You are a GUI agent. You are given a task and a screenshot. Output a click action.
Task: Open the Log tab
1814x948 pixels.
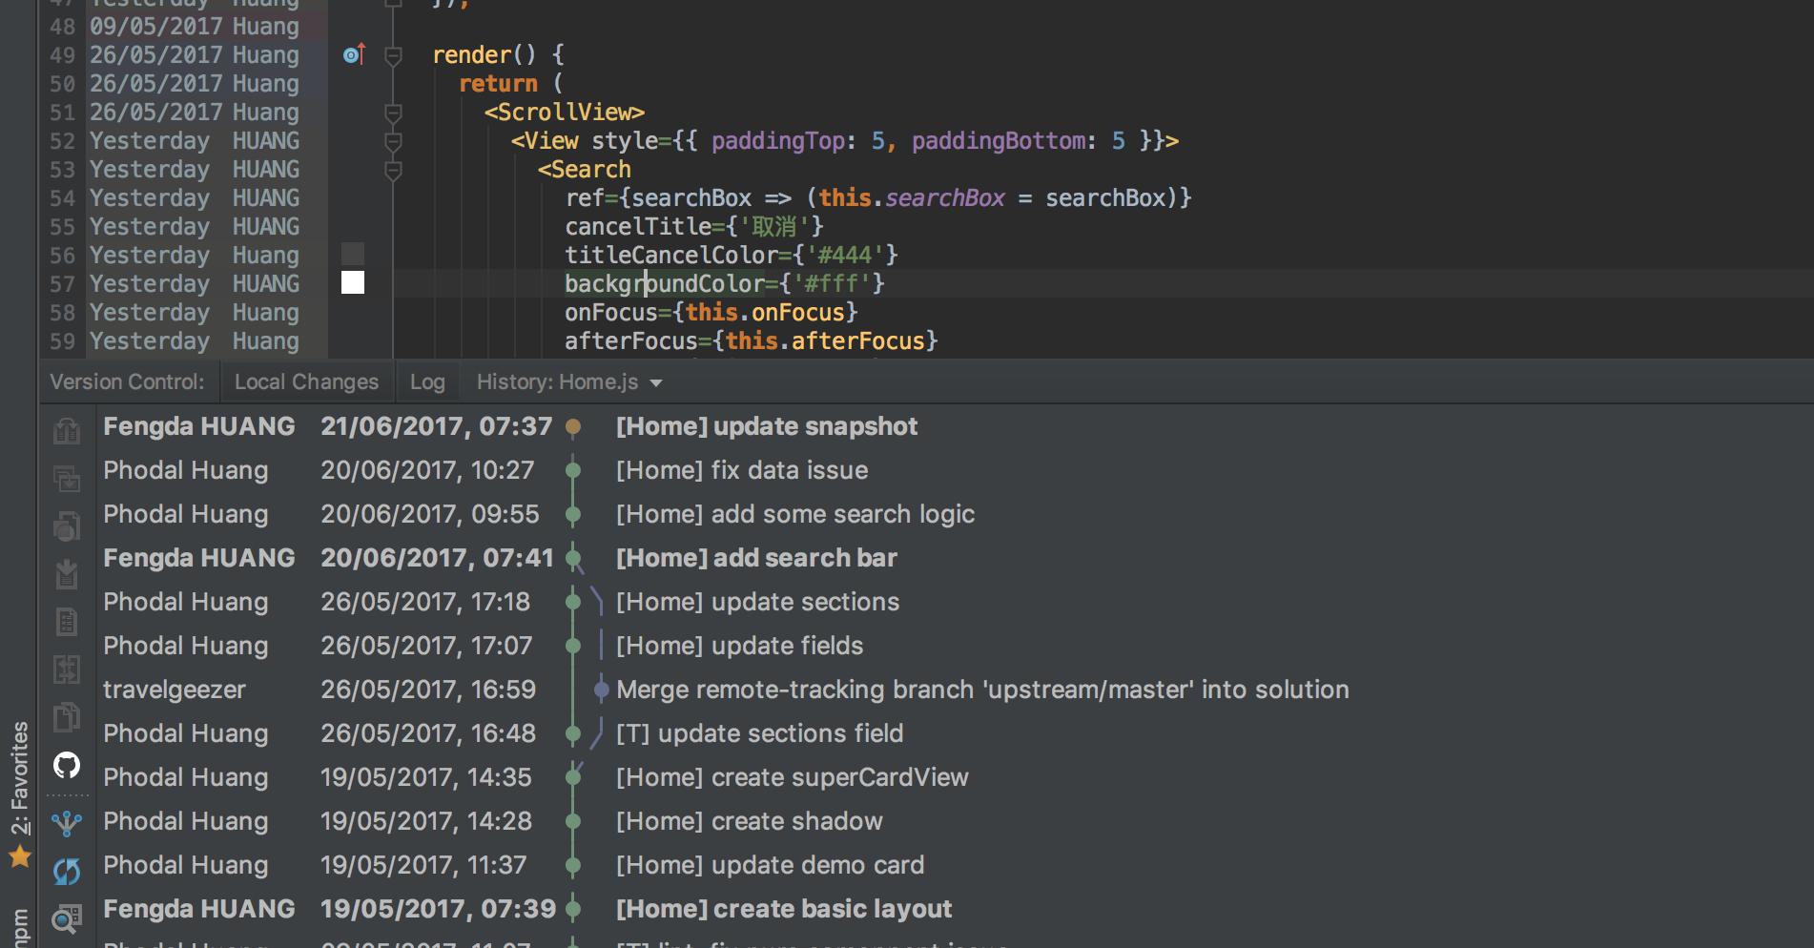point(427,382)
